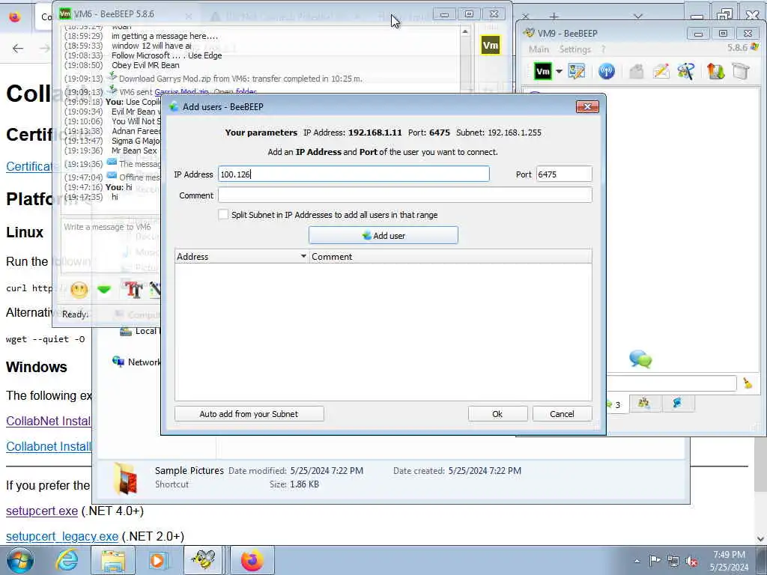Open Windows Media Player from taskbar
This screenshot has height=575, width=767.
(x=157, y=560)
